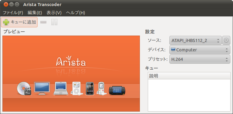Open the 表示(V) menu
Image resolution: width=233 pixels, height=114 pixels.
click(54, 13)
